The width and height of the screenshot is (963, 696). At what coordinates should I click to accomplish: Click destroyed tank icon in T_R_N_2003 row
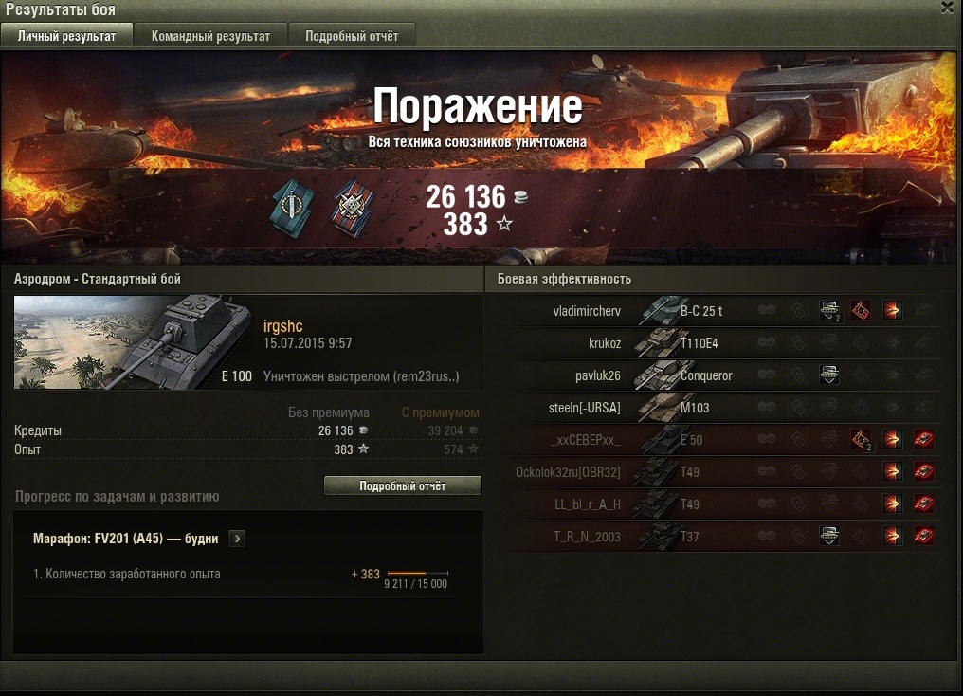click(924, 537)
